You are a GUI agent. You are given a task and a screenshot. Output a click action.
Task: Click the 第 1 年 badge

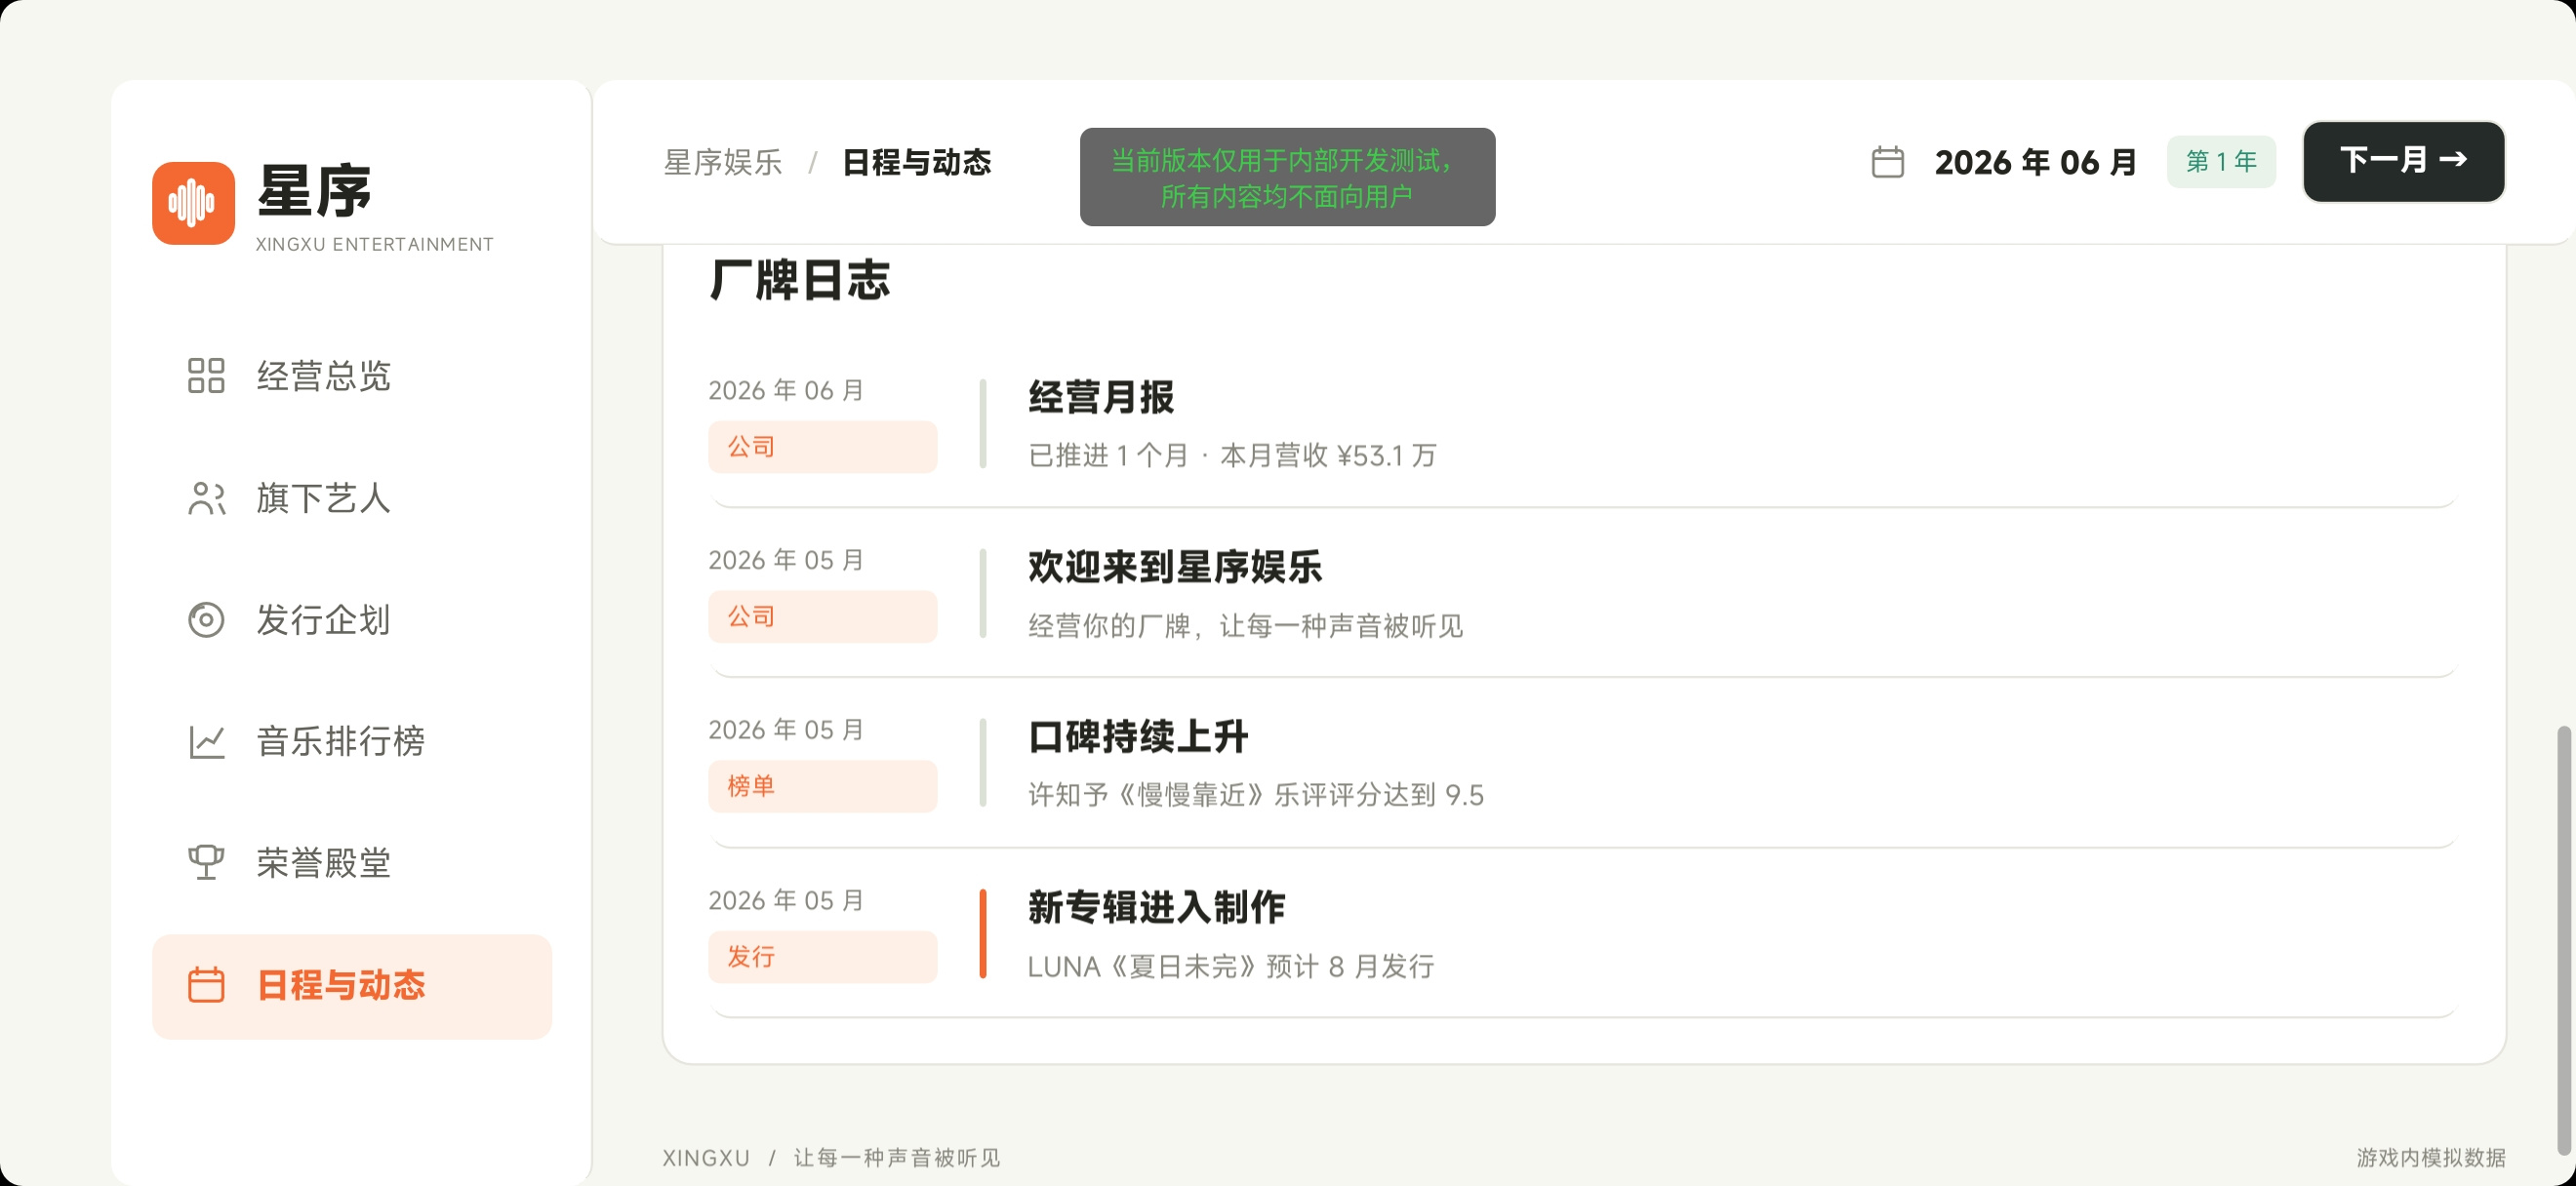tap(2221, 162)
